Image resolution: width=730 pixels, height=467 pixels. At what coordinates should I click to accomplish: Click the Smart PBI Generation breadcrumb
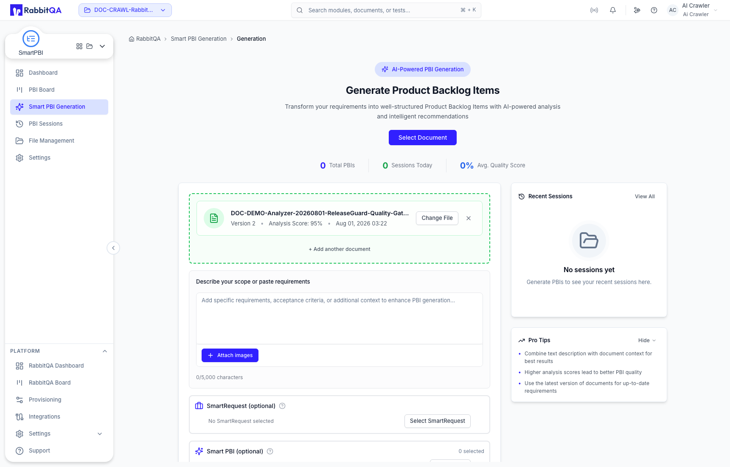199,39
